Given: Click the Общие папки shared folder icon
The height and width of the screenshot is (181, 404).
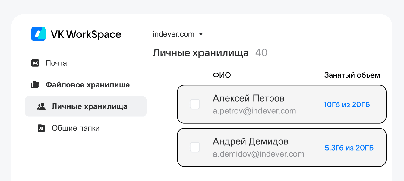Looking at the screenshot, I should 41,128.
